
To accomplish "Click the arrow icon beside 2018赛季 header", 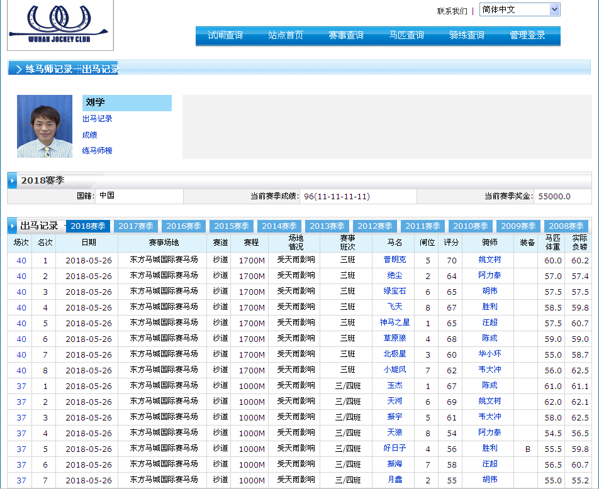I will pos(13,181).
